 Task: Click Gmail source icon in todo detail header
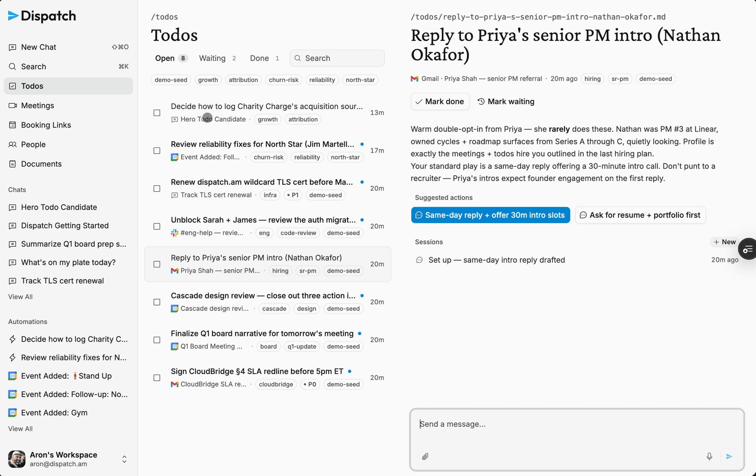[415, 79]
